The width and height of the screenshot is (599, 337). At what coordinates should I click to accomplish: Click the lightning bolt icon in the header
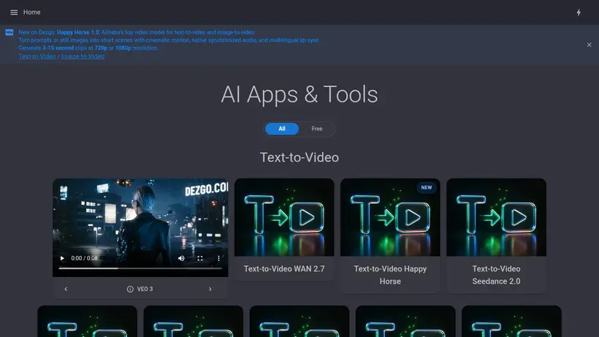point(579,12)
